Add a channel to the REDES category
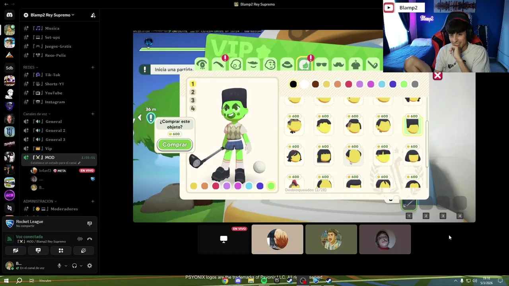This screenshot has width=509, height=286. (x=93, y=67)
